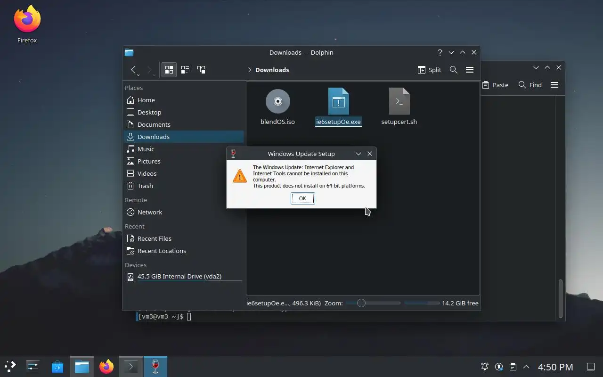Open System Settings from taskbar
The height and width of the screenshot is (377, 603).
33,366
